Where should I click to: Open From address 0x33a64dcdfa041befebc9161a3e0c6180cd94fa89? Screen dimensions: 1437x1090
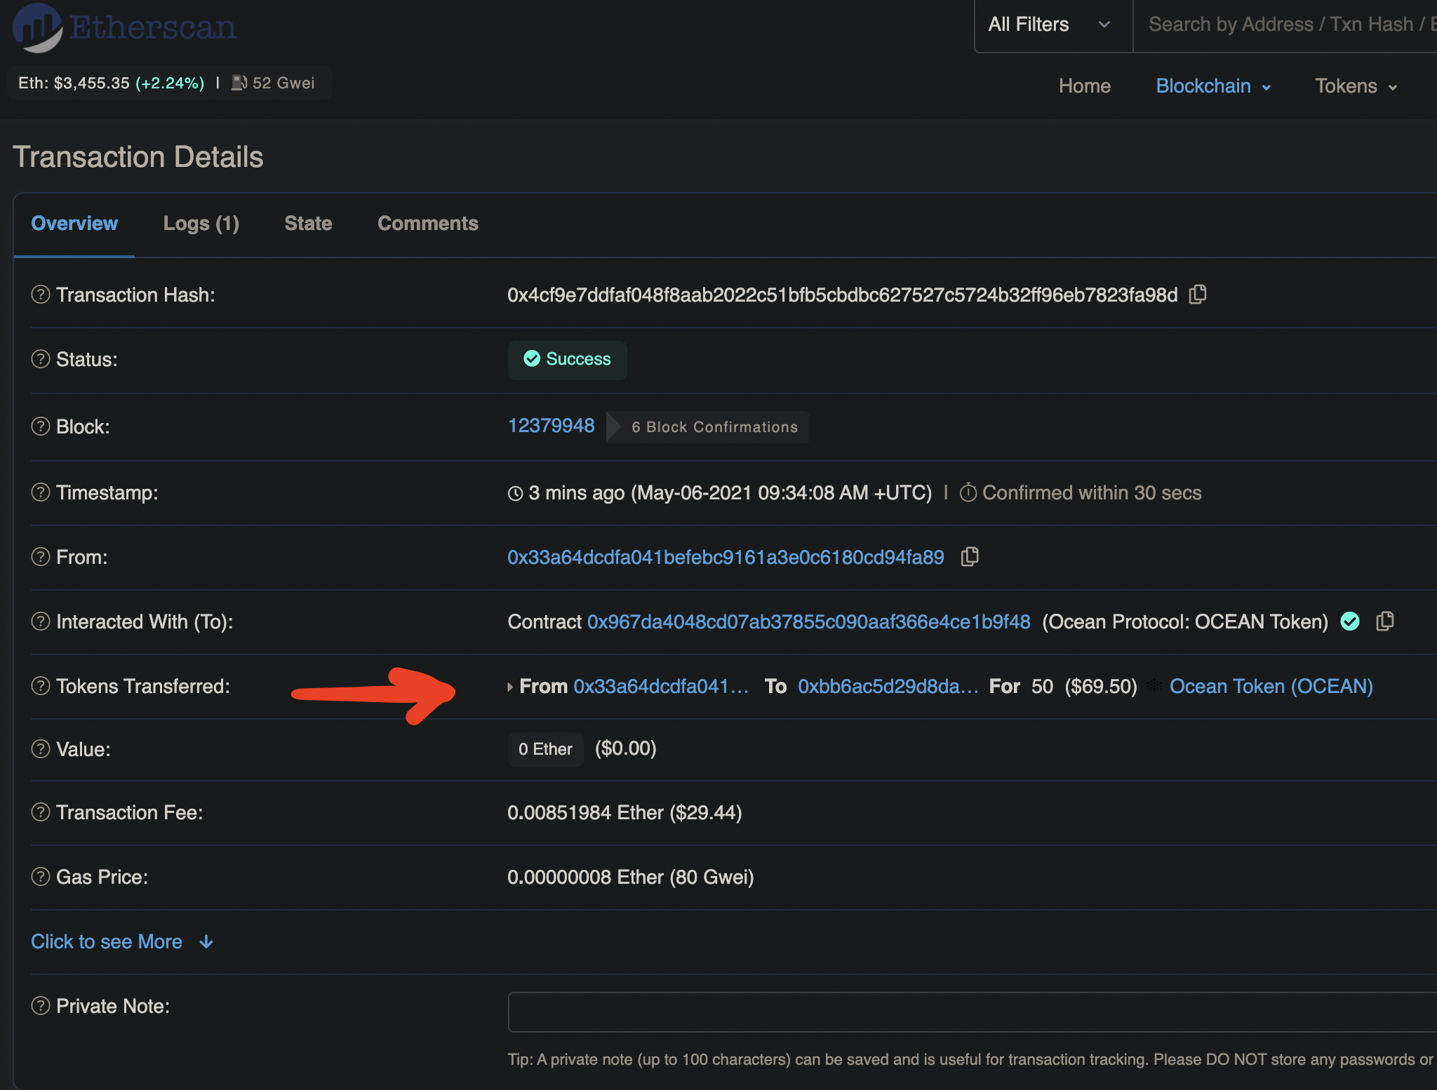726,557
